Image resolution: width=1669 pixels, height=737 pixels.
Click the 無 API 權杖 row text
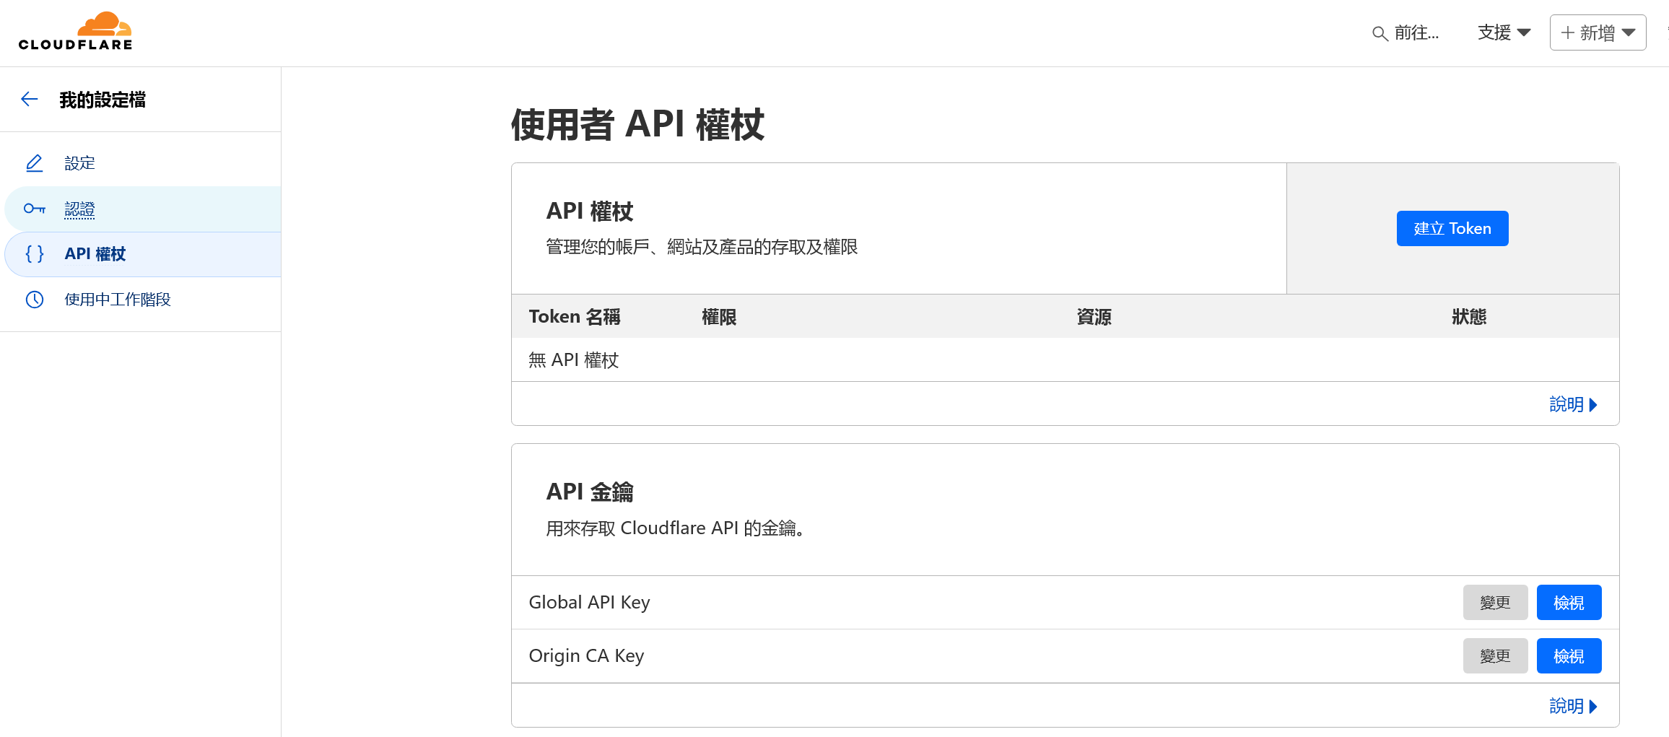[574, 360]
